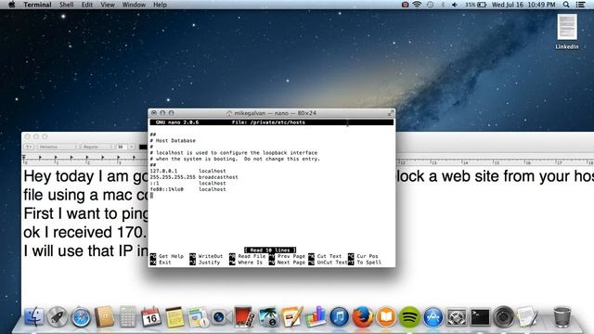Click line '127.0.0.1 localhost' in nano
This screenshot has width=594, height=334.
click(x=187, y=171)
